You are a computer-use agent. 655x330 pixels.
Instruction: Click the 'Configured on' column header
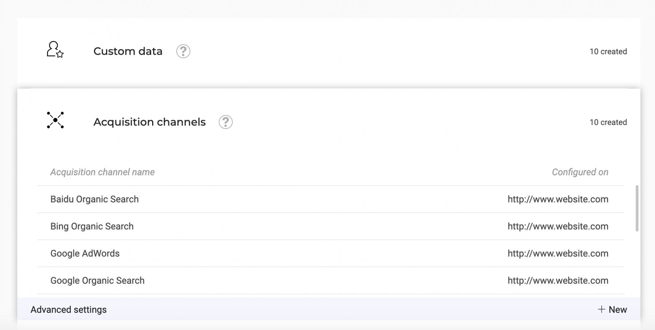click(580, 172)
